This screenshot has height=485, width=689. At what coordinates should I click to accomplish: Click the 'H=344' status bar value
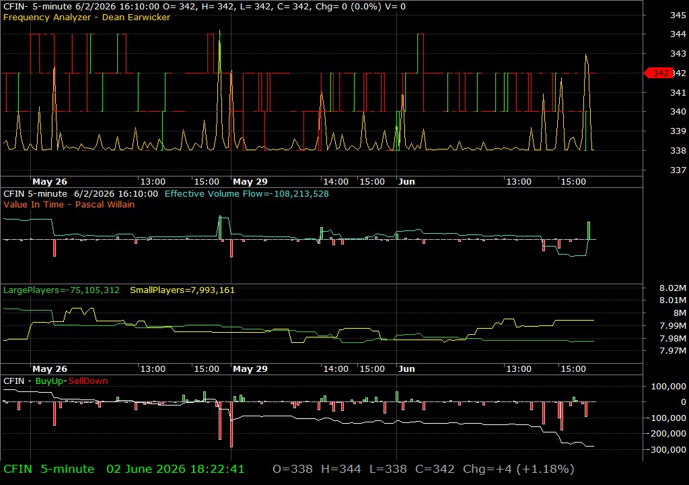(x=341, y=469)
